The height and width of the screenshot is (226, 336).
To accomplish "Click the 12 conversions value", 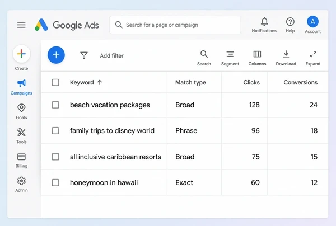I will click(314, 182).
